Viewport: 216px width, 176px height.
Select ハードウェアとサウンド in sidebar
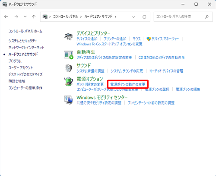pyautogui.click(x=23, y=54)
